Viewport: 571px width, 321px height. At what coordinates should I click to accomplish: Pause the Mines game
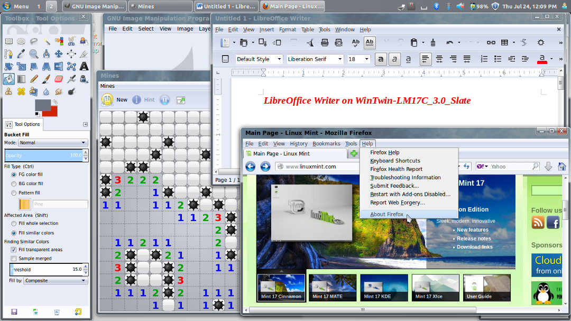tap(164, 100)
